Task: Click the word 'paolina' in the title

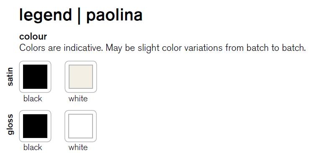Action: click(114, 16)
